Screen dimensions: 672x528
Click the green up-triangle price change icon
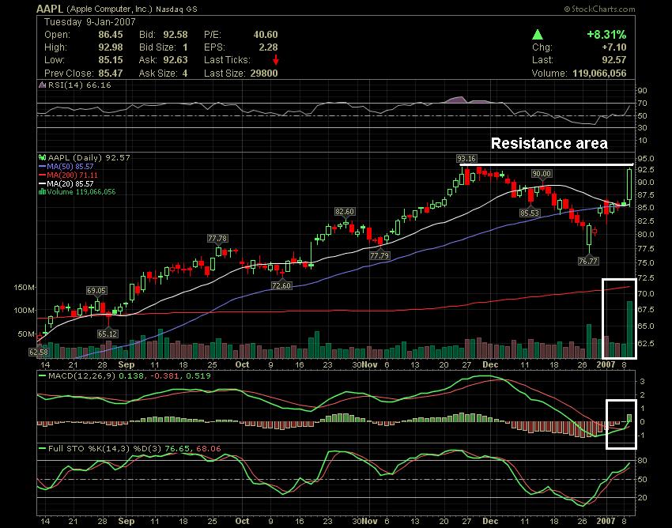(x=538, y=35)
